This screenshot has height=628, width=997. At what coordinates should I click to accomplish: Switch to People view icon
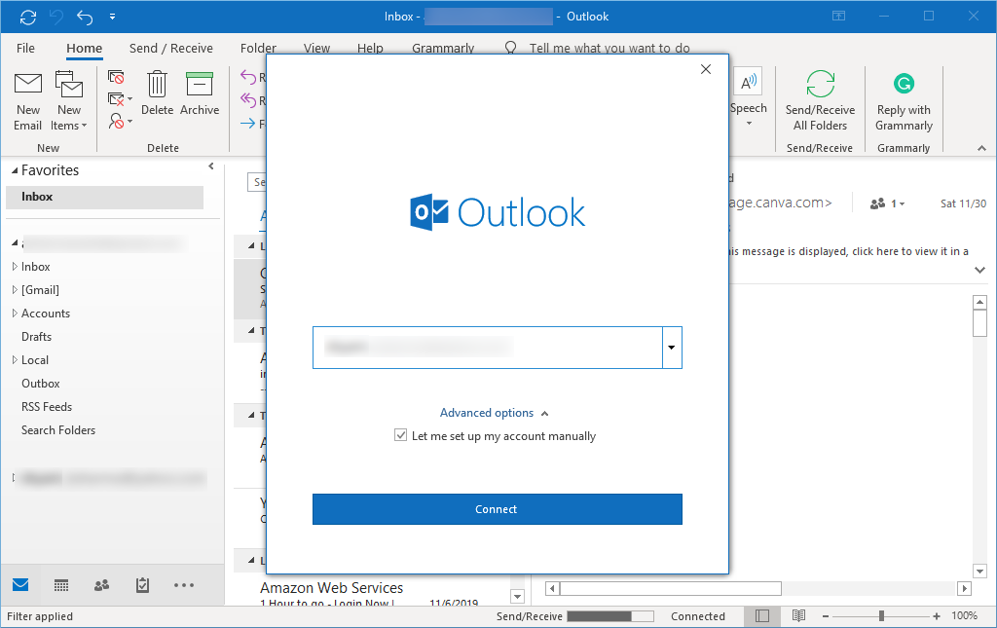(101, 585)
